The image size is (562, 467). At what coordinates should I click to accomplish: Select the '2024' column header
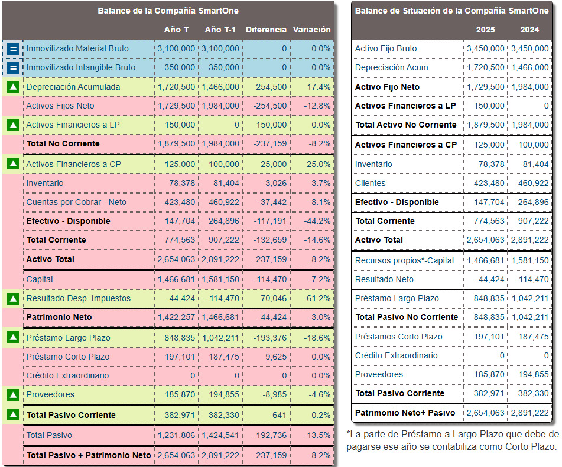(529, 30)
